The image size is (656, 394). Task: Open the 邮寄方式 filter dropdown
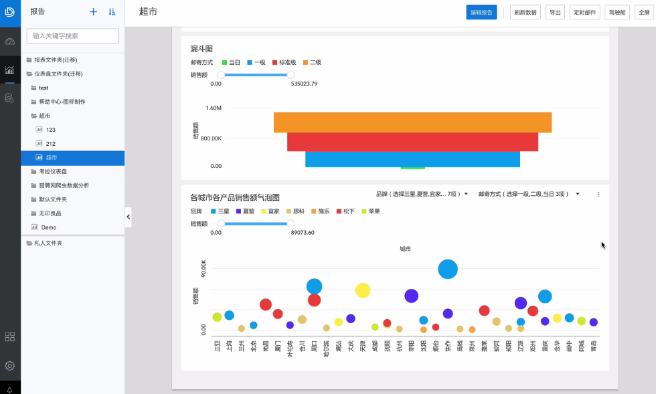(529, 194)
